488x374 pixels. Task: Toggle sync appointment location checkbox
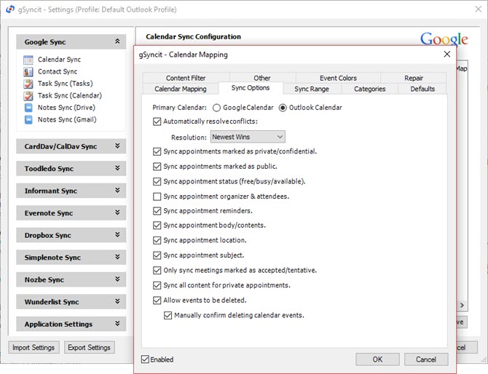point(157,240)
